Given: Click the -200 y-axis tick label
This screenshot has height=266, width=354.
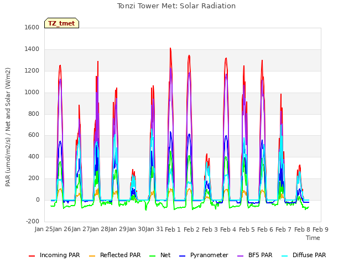Looking at the screenshot, I should pyautogui.click(x=33, y=221).
